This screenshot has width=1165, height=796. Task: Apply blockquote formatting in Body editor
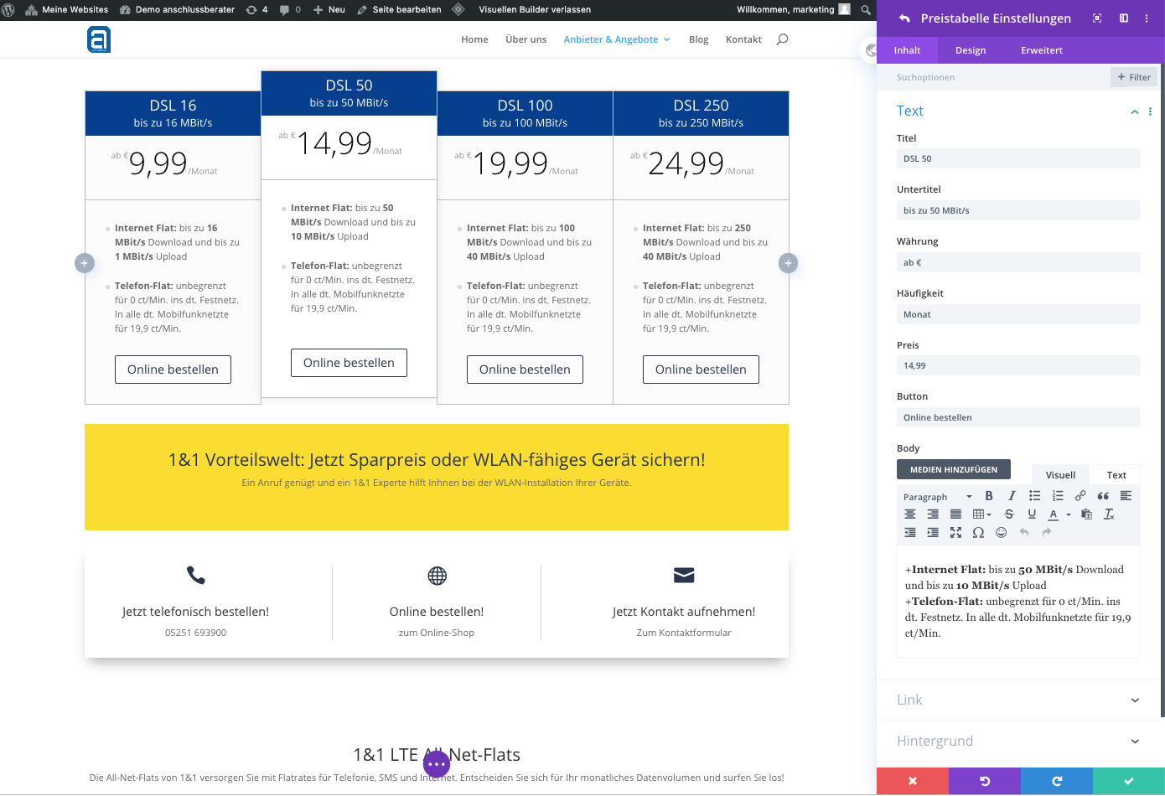tap(1103, 496)
